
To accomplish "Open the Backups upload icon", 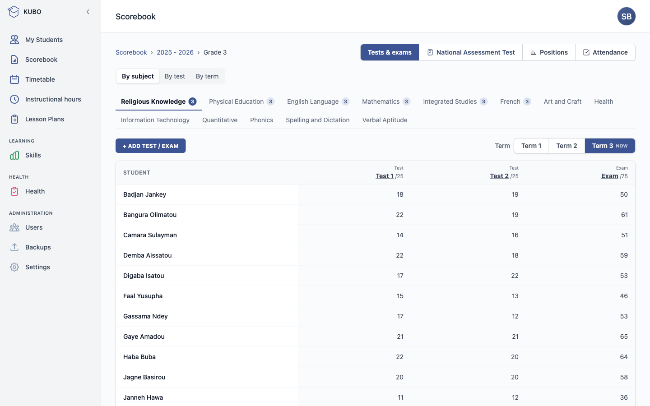I will (14, 247).
